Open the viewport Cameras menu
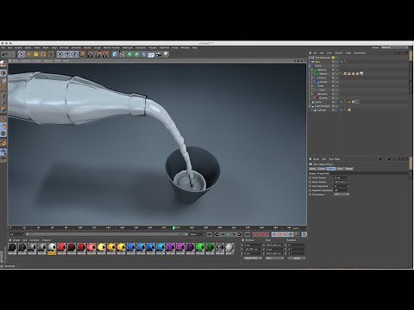This screenshot has width=414, height=310. (x=25, y=60)
